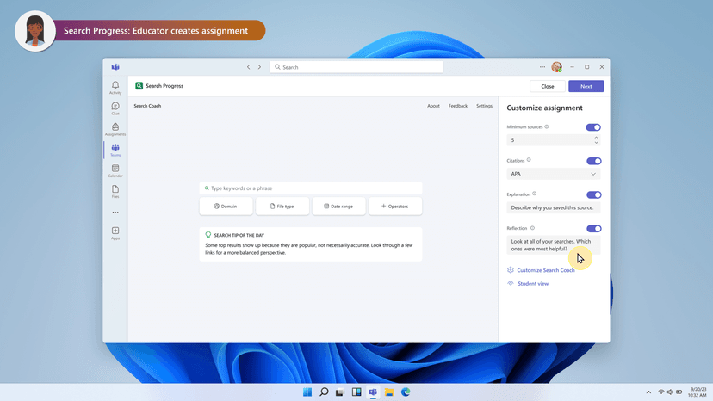Click the green Search Progress app icon
The width and height of the screenshot is (713, 401).
click(139, 86)
